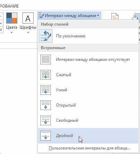
Task: Toggle the Интервал между абзацами dropdown button
Action: pyautogui.click(x=69, y=16)
